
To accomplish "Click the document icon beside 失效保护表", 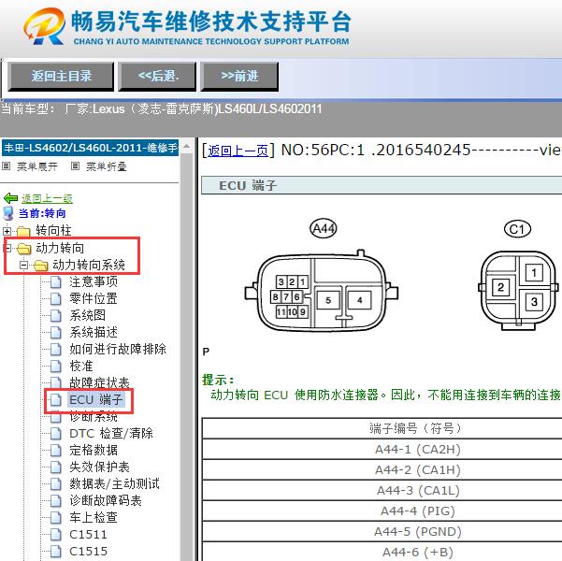I will click(x=55, y=467).
